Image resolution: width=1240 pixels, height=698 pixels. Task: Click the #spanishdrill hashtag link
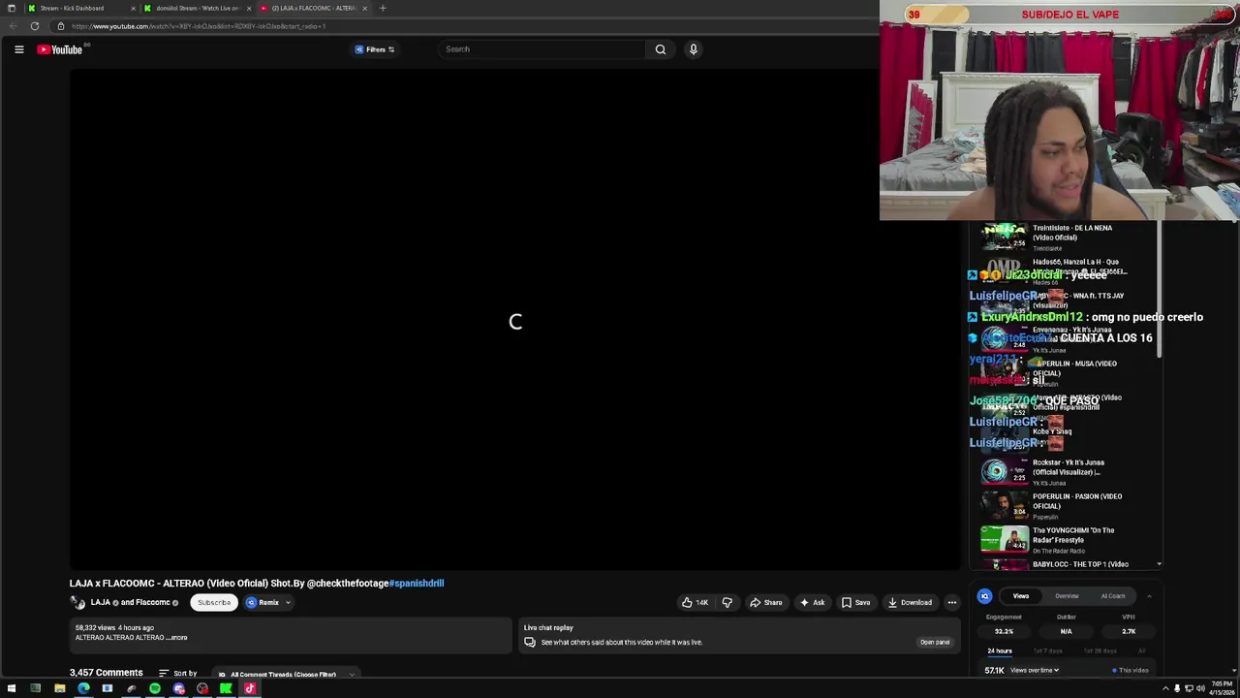pos(417,584)
